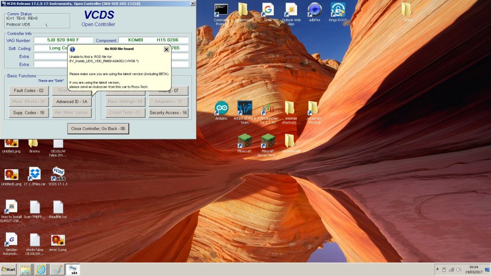Dismiss the No ROD file found balloon
This screenshot has width=491, height=276.
tap(166, 50)
